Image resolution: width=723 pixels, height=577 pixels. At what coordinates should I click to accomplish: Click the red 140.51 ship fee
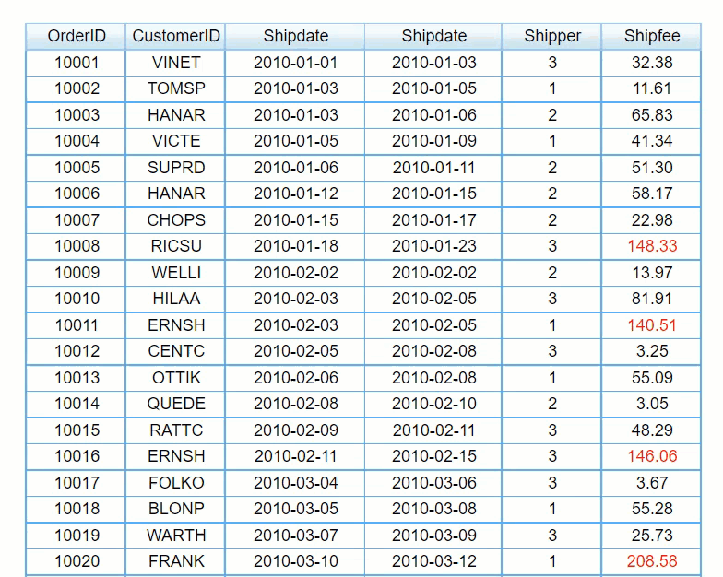tap(652, 325)
